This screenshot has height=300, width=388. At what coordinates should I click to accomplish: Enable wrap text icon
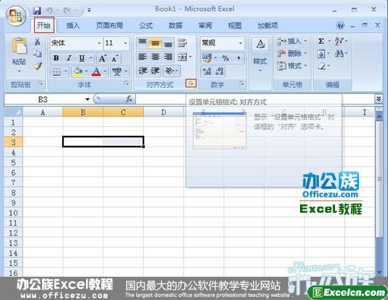point(182,43)
